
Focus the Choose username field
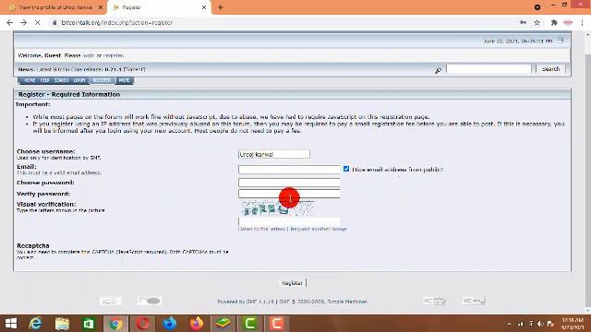click(x=274, y=154)
